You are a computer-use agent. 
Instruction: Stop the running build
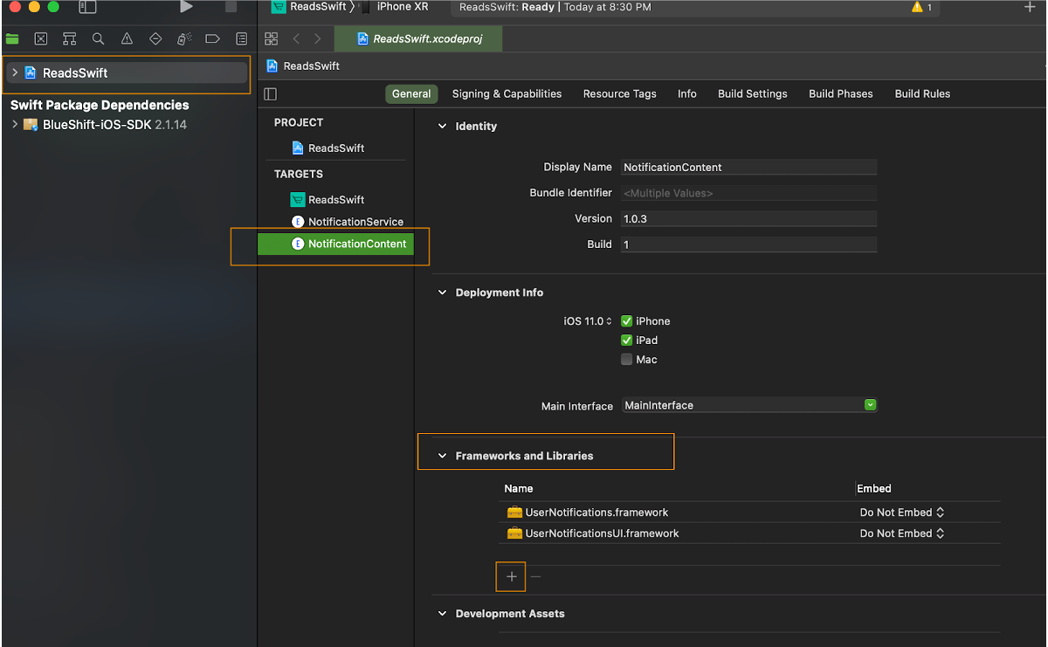[x=231, y=7]
